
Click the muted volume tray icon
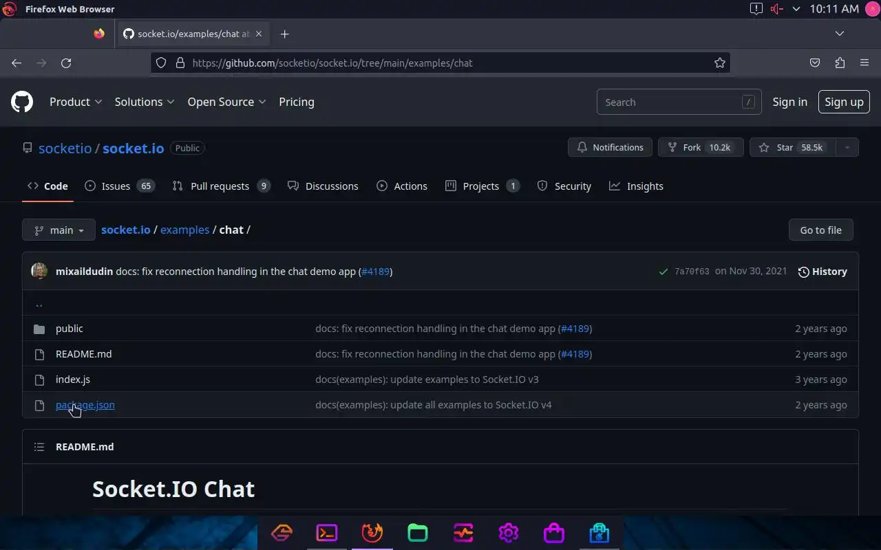[777, 9]
